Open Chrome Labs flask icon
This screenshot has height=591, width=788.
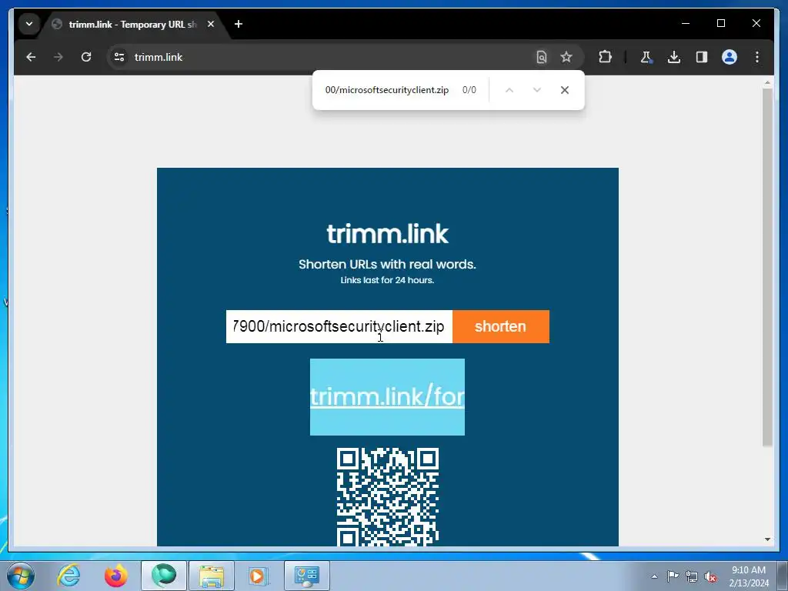[646, 57]
